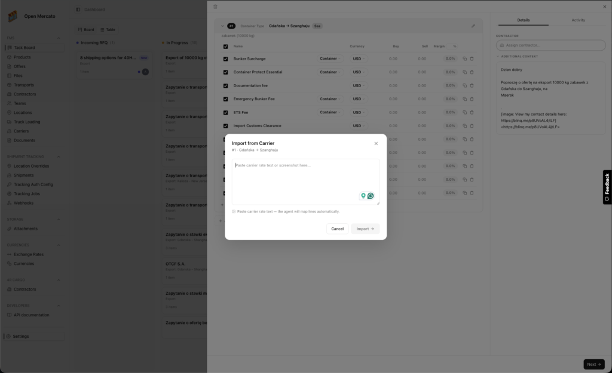Click the delete icon at panel top-left
612x373 pixels.
(215, 7)
